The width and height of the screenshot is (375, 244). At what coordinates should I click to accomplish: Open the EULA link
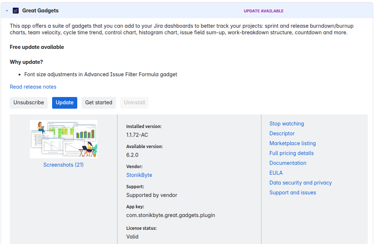pos(276,173)
